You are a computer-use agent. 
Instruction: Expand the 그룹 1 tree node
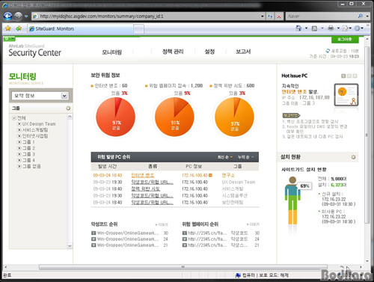[x=19, y=142]
